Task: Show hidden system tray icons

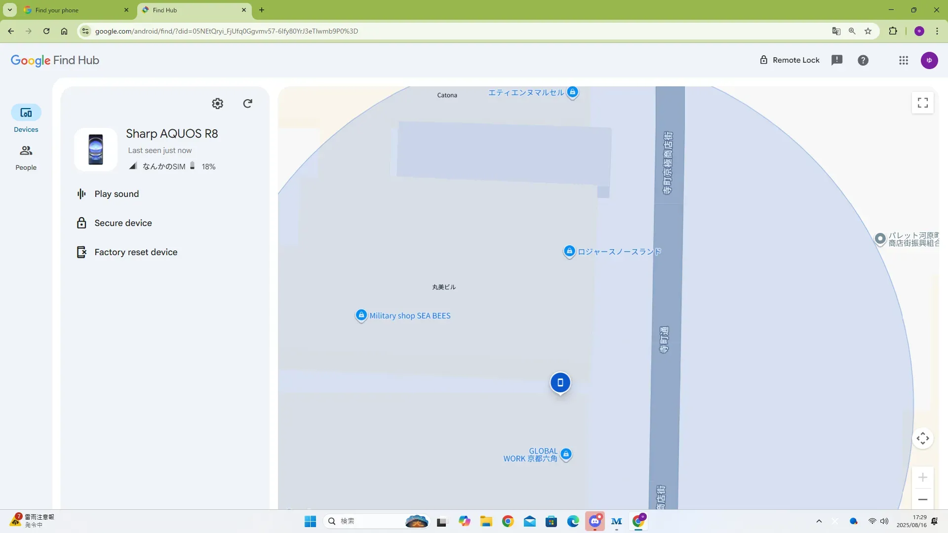Action: 819,521
